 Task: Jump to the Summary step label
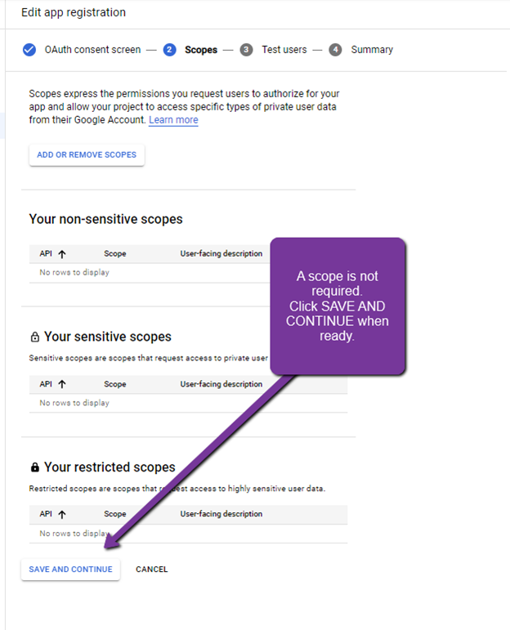click(x=372, y=50)
